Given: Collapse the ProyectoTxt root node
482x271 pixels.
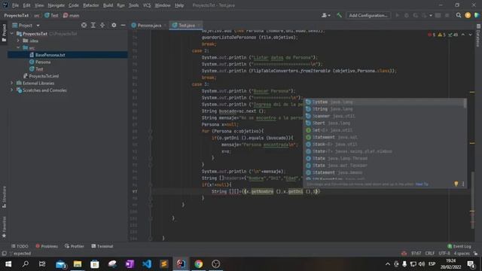Looking at the screenshot, I should [12, 33].
